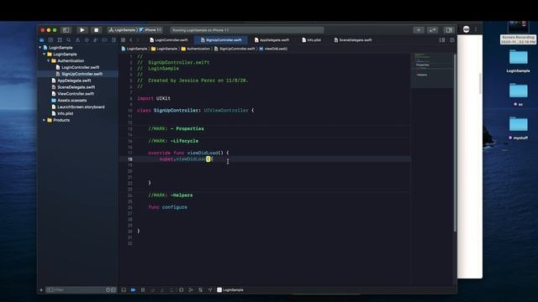Select the LoginSample scheme in toolbar
538x302 pixels.
pos(122,30)
